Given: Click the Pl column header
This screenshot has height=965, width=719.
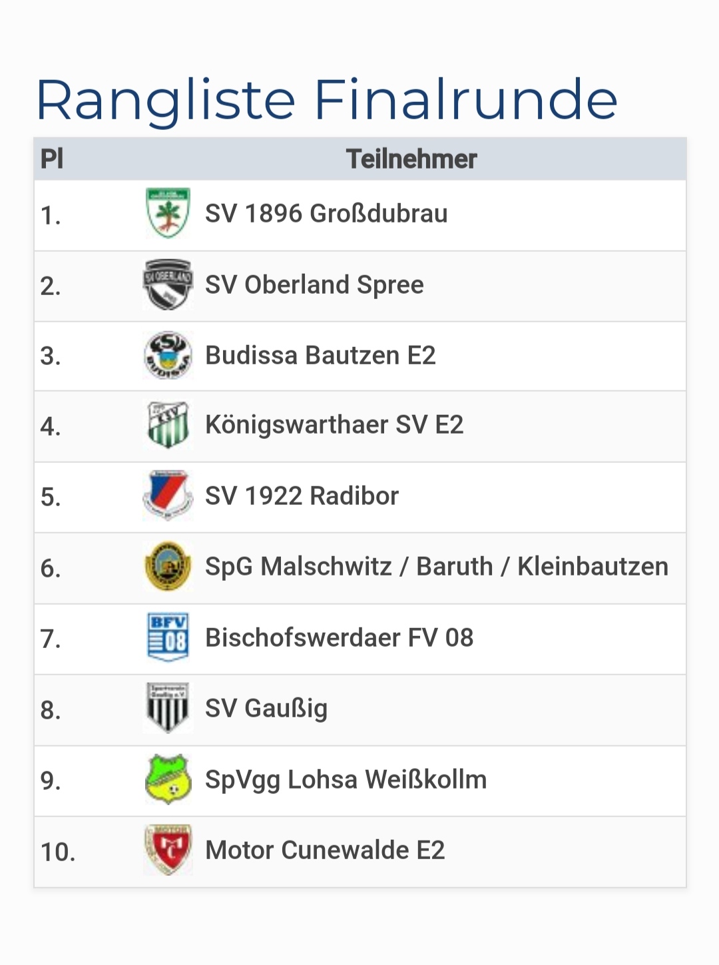Looking at the screenshot, I should pyautogui.click(x=52, y=159).
